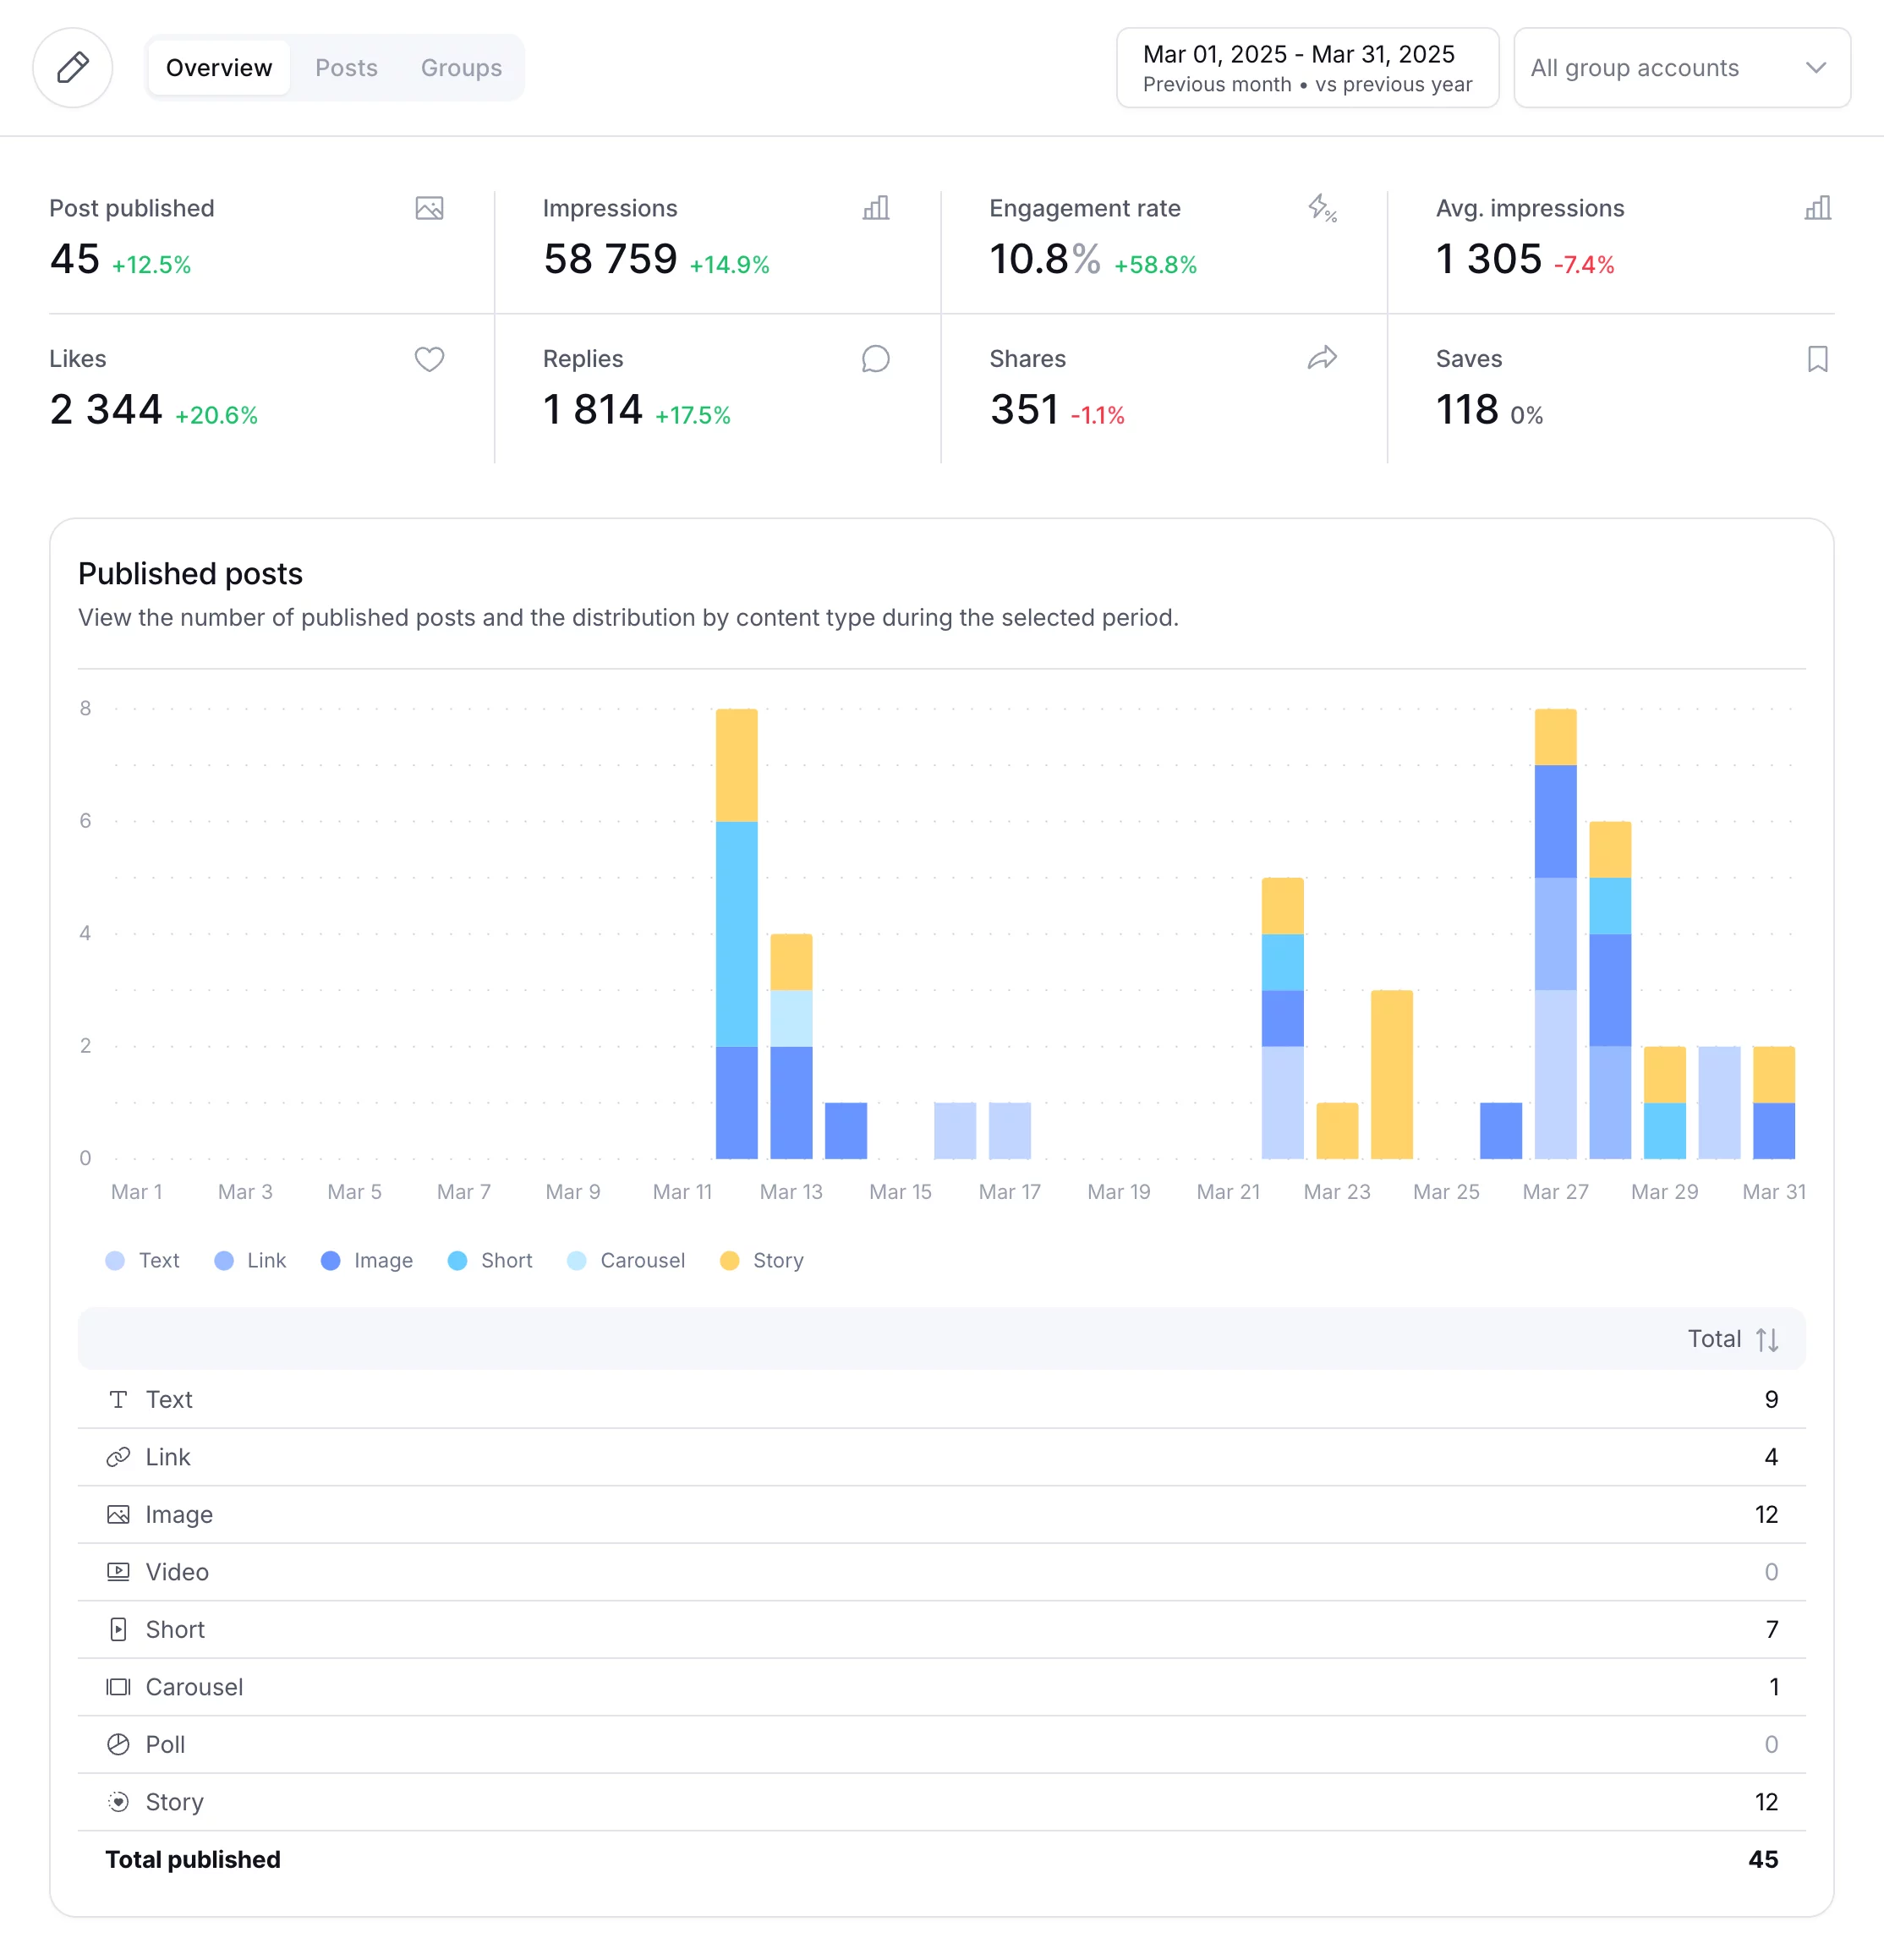Open the All group accounts dropdown
1884x1960 pixels.
coord(1680,67)
